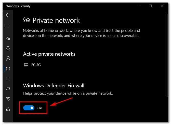Turn off the Windows Defender Firewall toggle

(29, 108)
